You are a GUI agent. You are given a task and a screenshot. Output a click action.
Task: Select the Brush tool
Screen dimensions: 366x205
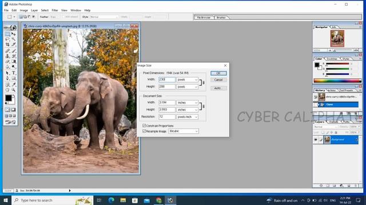pos(14,51)
